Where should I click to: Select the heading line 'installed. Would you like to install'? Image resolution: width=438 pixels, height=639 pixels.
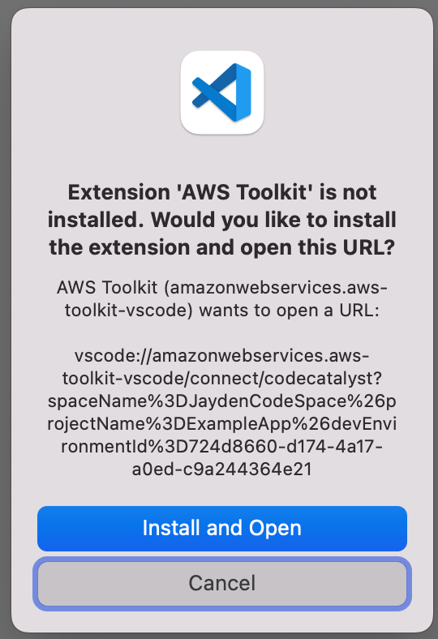pyautogui.click(x=222, y=220)
